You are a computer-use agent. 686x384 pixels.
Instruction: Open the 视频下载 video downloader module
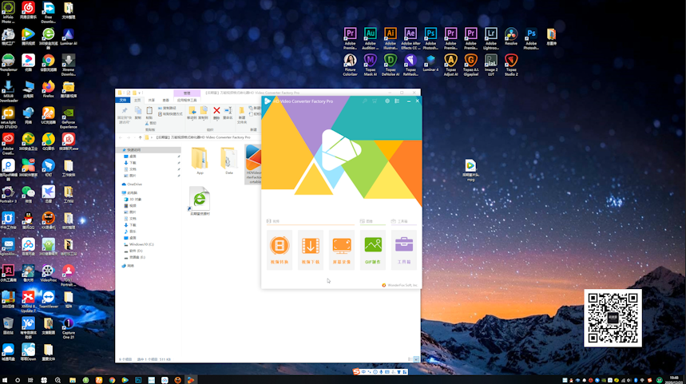(x=311, y=249)
